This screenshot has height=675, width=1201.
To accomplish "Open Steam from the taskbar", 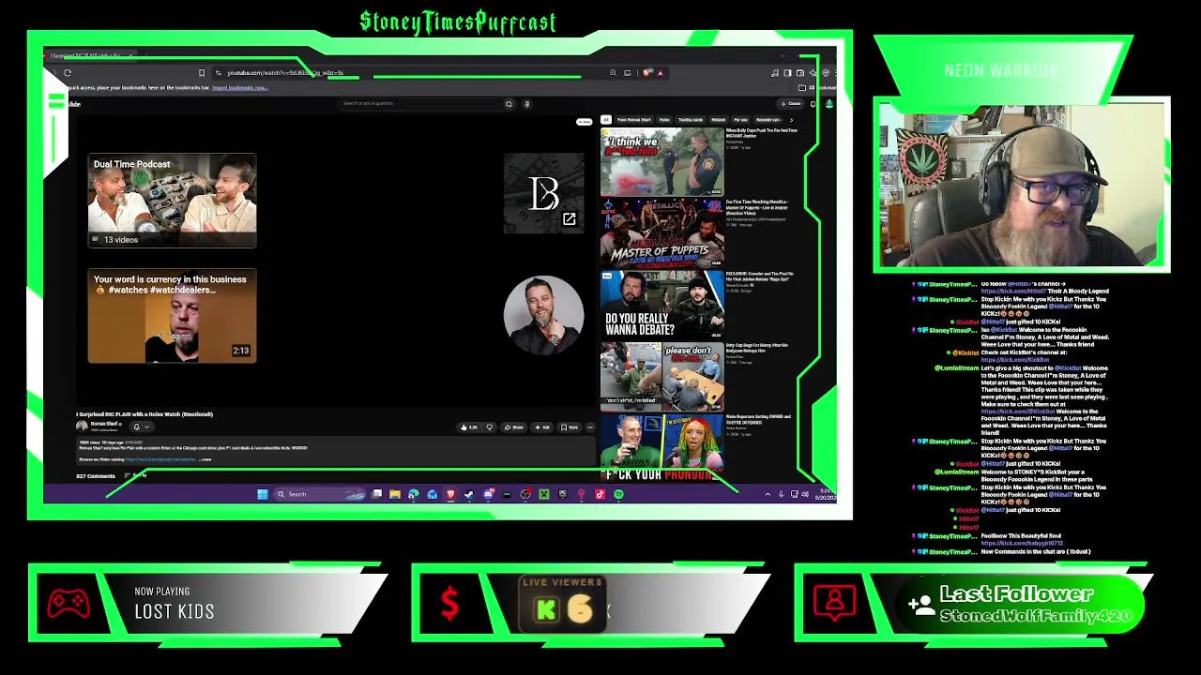I will pos(469,494).
